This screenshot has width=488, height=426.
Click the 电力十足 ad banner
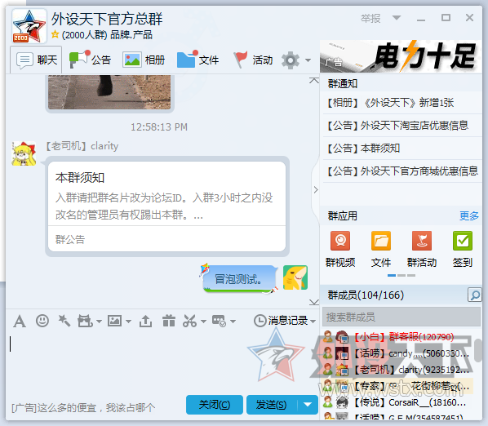(401, 56)
